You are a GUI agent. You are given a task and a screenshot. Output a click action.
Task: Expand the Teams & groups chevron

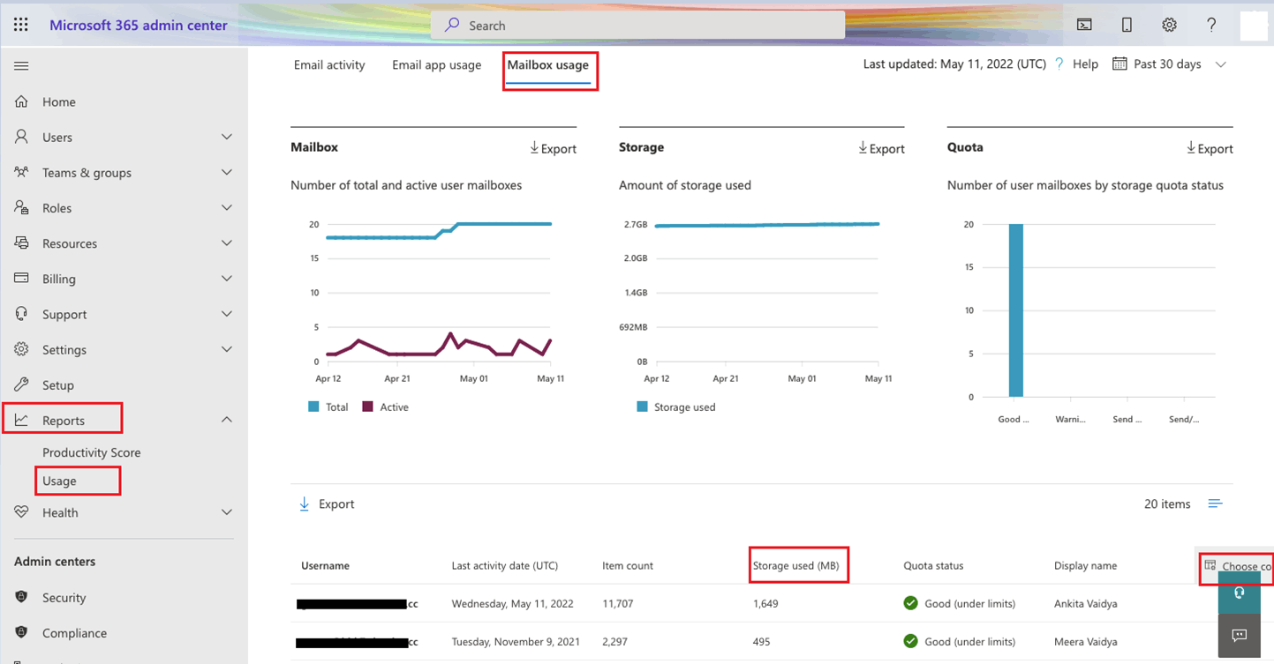coord(227,172)
